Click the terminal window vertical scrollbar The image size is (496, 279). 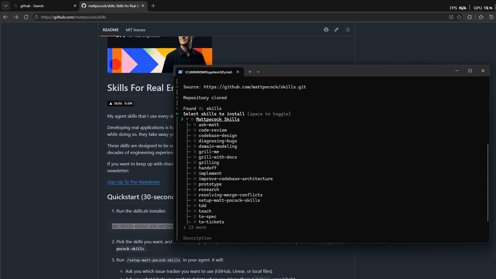[x=487, y=182]
